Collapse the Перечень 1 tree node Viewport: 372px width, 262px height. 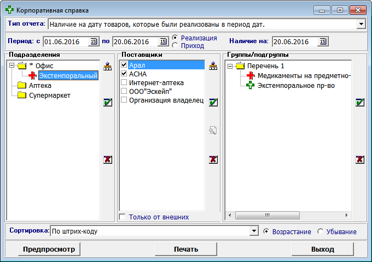point(230,66)
